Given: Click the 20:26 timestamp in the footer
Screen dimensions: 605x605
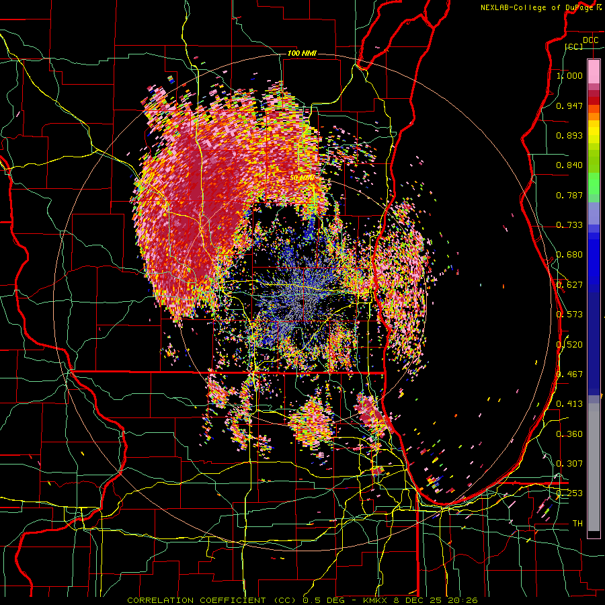Looking at the screenshot, I should pos(464,600).
